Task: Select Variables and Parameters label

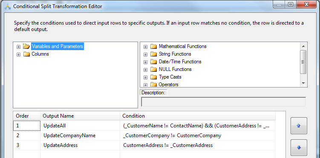Action: click(x=58, y=46)
